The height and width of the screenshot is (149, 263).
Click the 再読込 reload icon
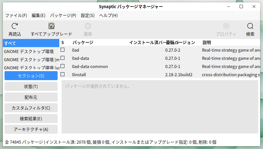15,26
